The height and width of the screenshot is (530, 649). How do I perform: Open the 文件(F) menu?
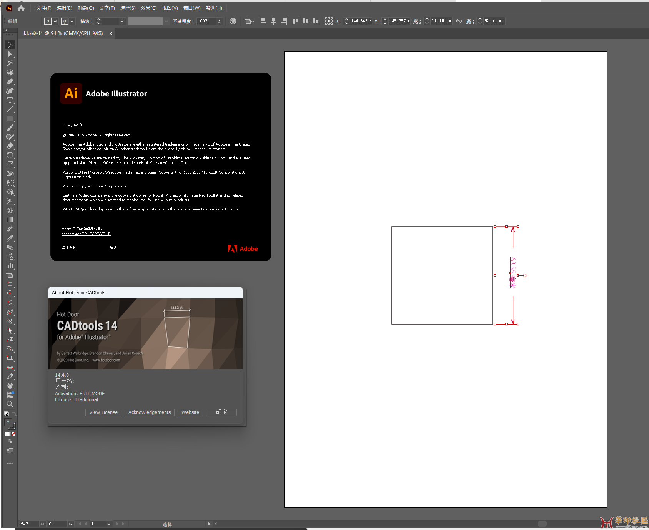click(44, 8)
